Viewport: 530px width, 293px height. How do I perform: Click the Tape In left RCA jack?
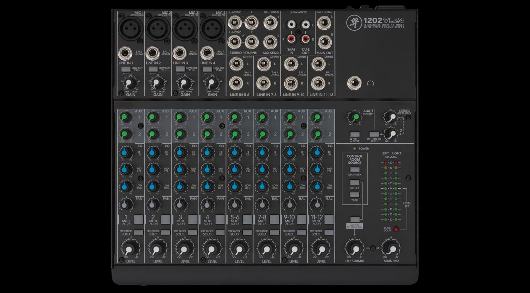[291, 24]
